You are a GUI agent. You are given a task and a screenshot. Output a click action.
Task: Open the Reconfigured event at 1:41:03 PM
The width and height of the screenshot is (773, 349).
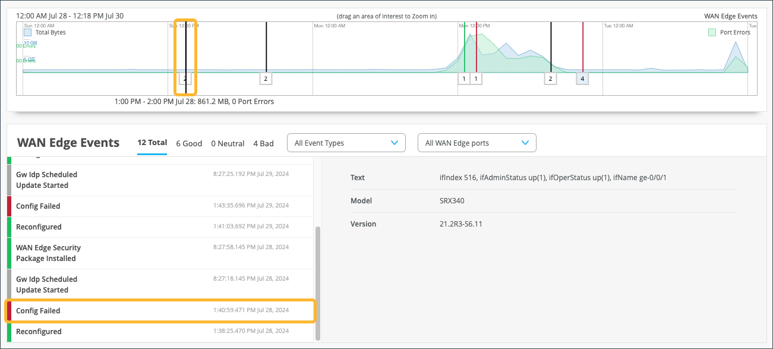click(159, 227)
